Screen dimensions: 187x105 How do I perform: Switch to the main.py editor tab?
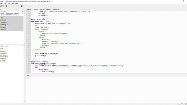(x=30, y=9)
